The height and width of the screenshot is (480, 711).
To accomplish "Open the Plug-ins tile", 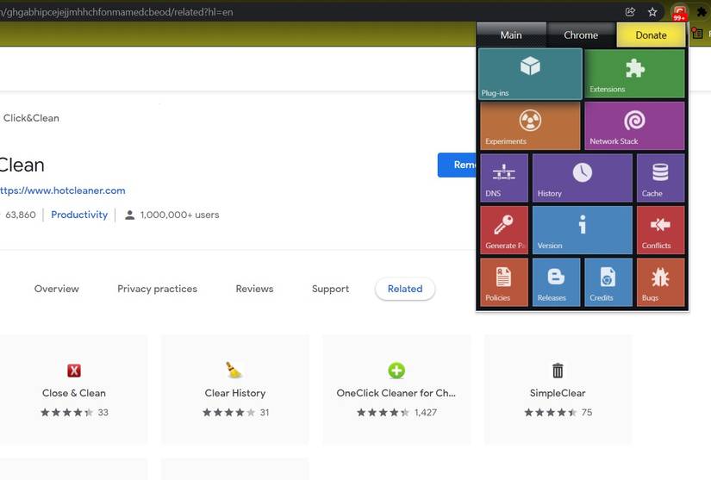I will 530,74.
